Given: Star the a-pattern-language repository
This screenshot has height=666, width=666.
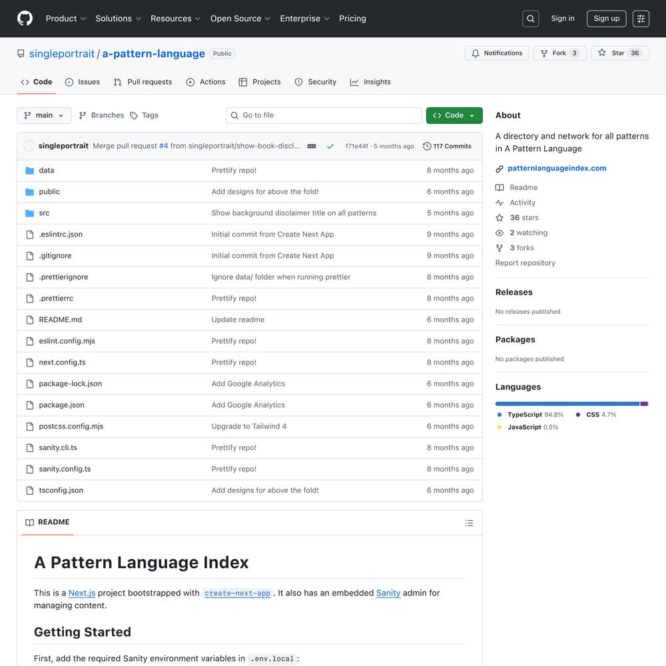Looking at the screenshot, I should pyautogui.click(x=619, y=53).
